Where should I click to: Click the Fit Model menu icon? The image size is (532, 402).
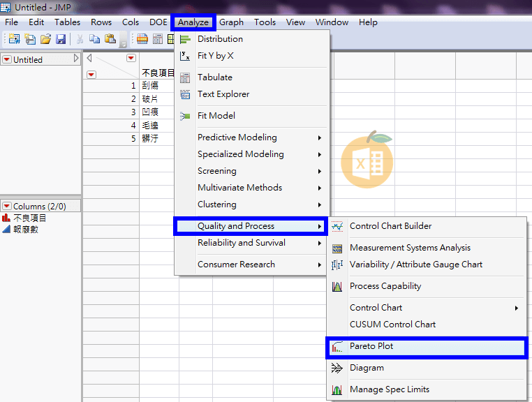pyautogui.click(x=185, y=116)
